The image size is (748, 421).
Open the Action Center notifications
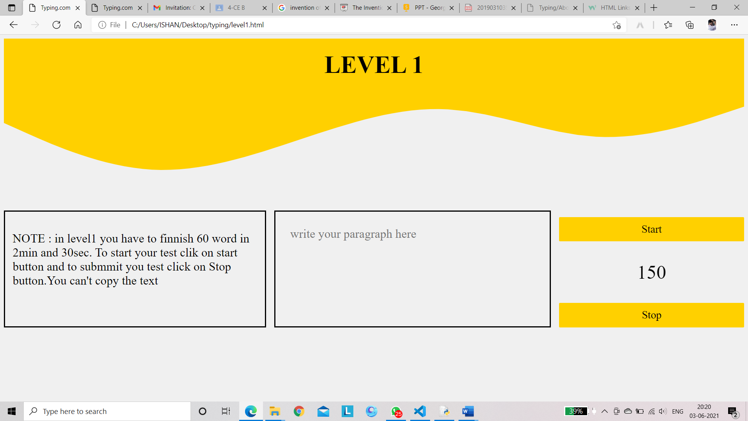pos(732,411)
